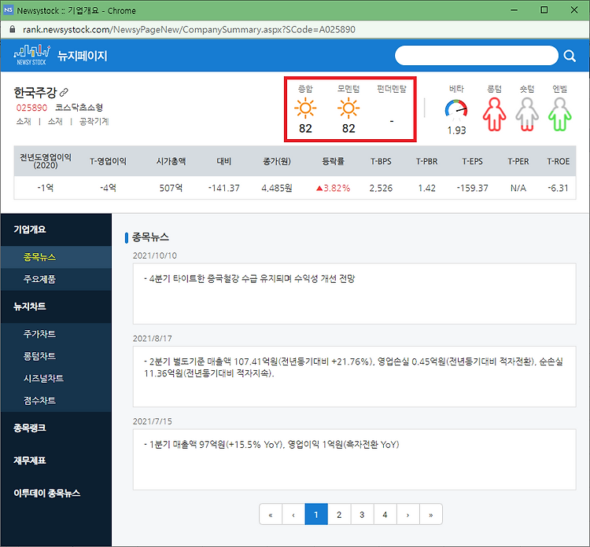Click the search magnifier icon

(x=570, y=56)
